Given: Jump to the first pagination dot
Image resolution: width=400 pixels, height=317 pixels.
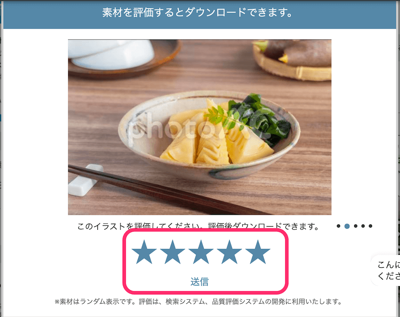Looking at the screenshot, I should click(x=339, y=226).
